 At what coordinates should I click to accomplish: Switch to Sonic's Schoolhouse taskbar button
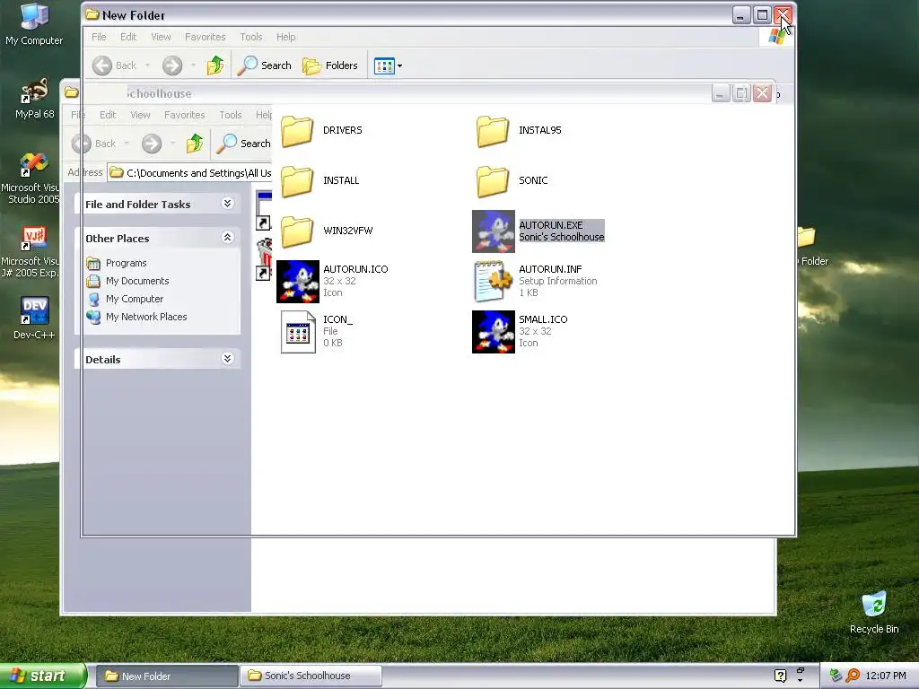311,676
